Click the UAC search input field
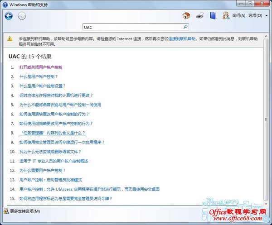The image size is (272, 225). [x=136, y=27]
